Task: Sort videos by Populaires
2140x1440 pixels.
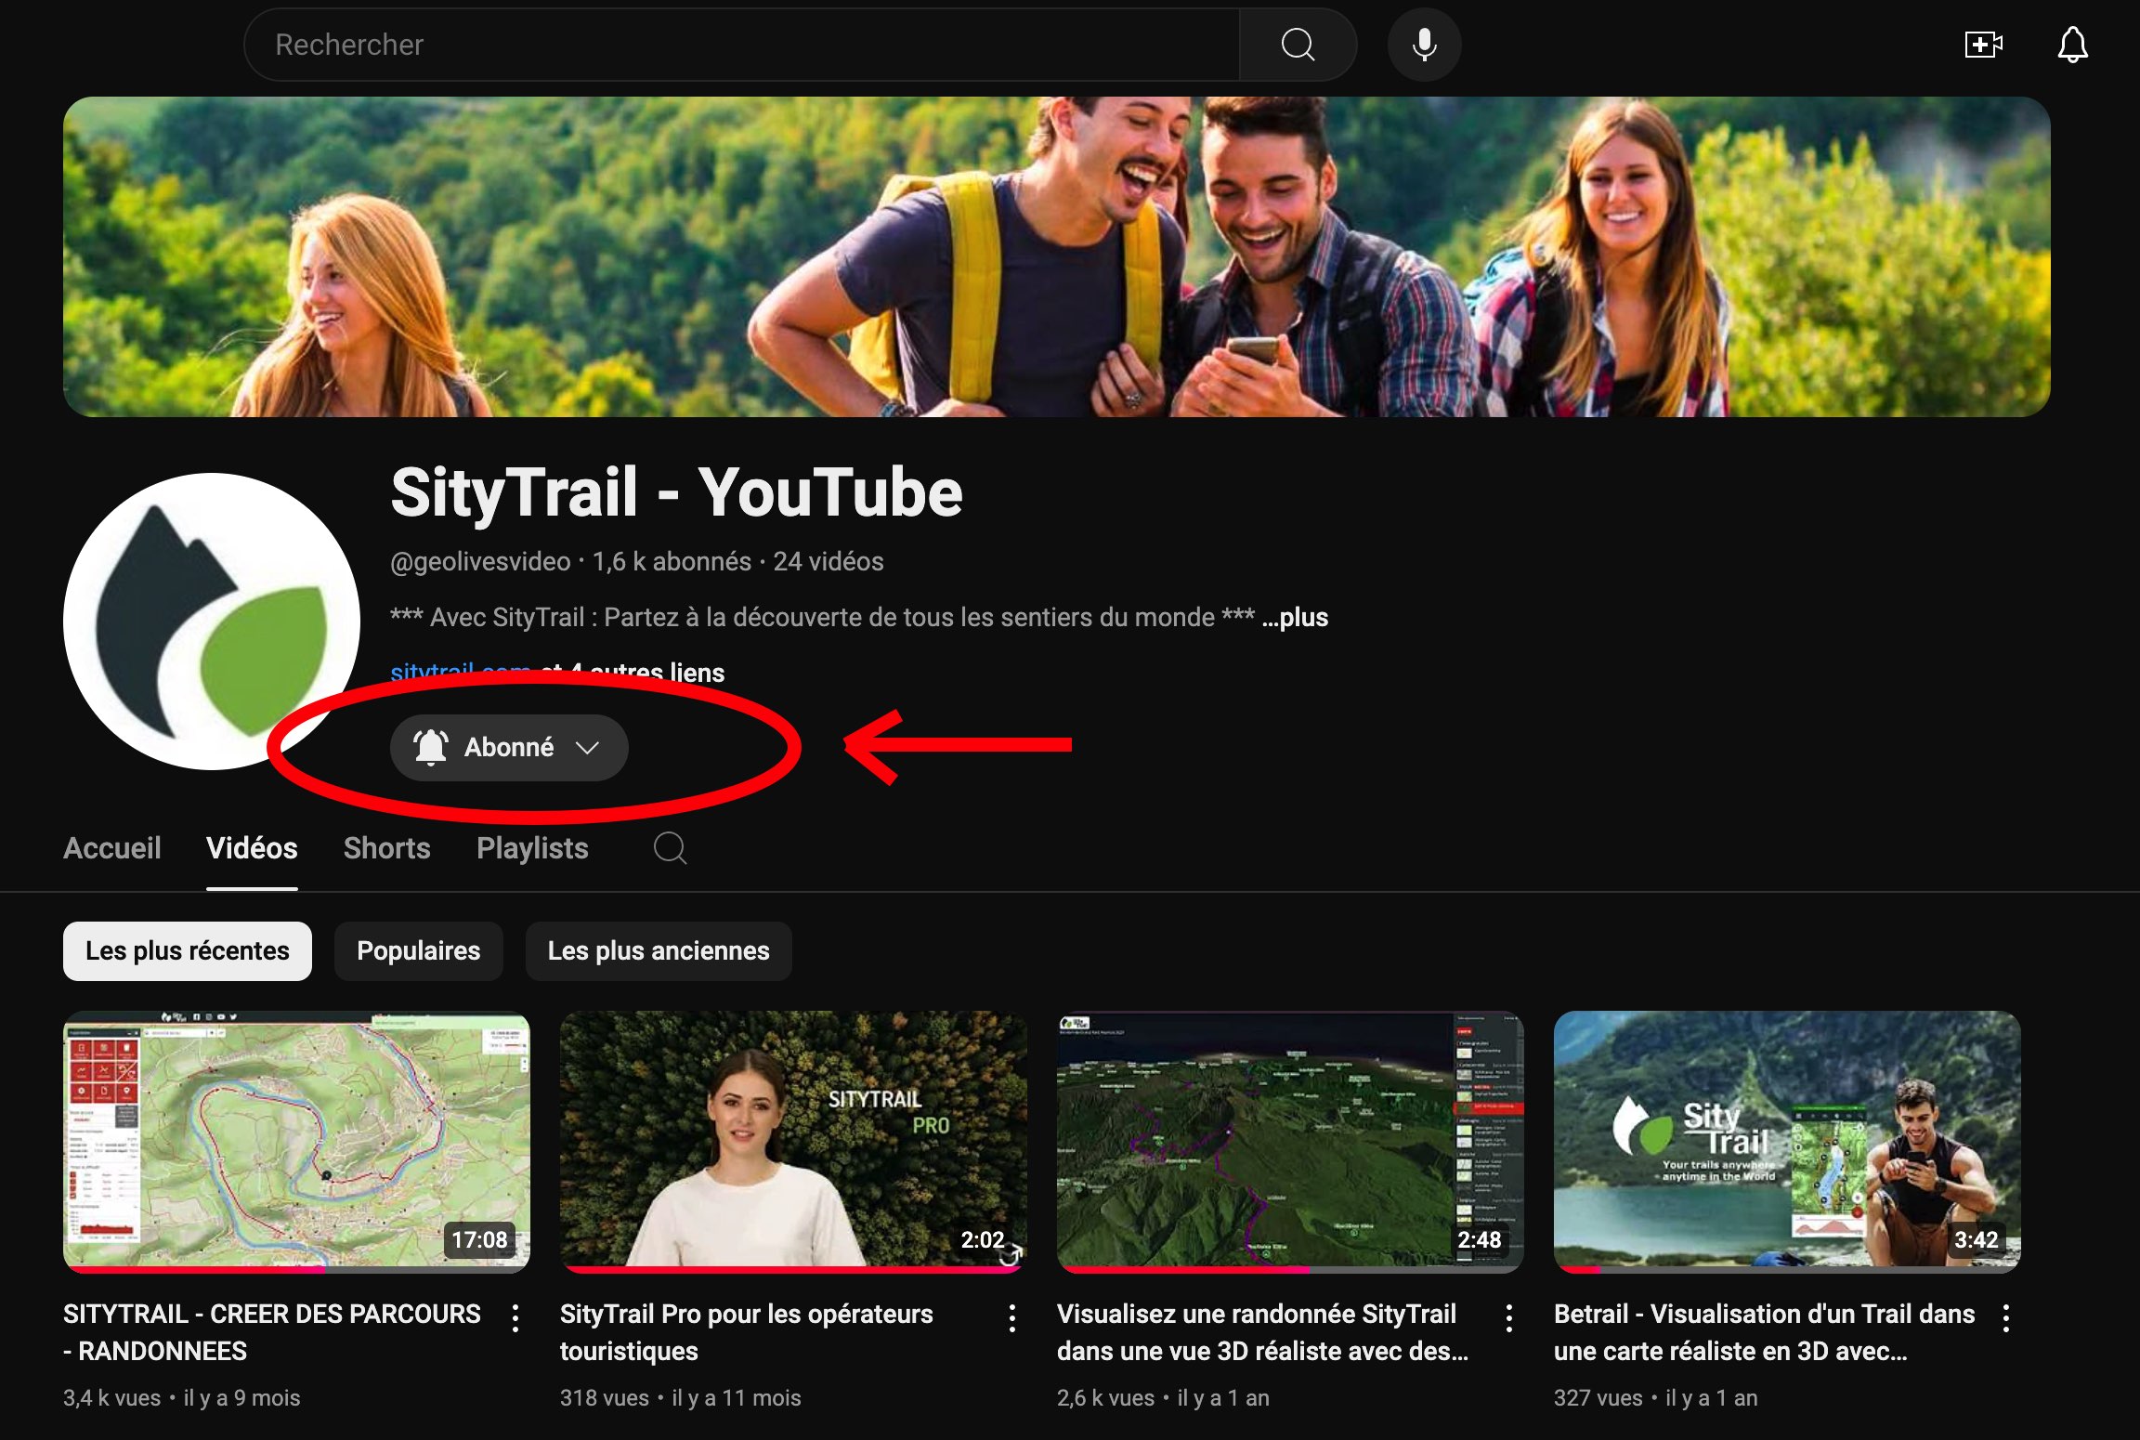Action: coord(419,951)
